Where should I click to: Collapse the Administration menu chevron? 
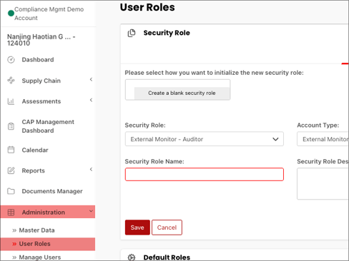click(x=91, y=211)
